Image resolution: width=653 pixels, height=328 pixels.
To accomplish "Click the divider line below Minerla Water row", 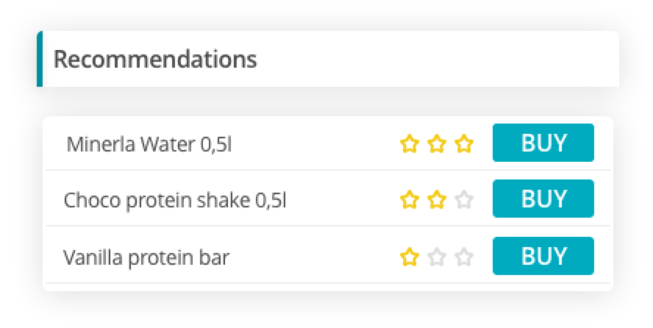I will click(x=327, y=171).
